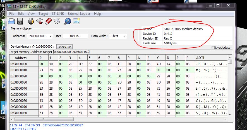Click column header C in memory table

point(161,58)
